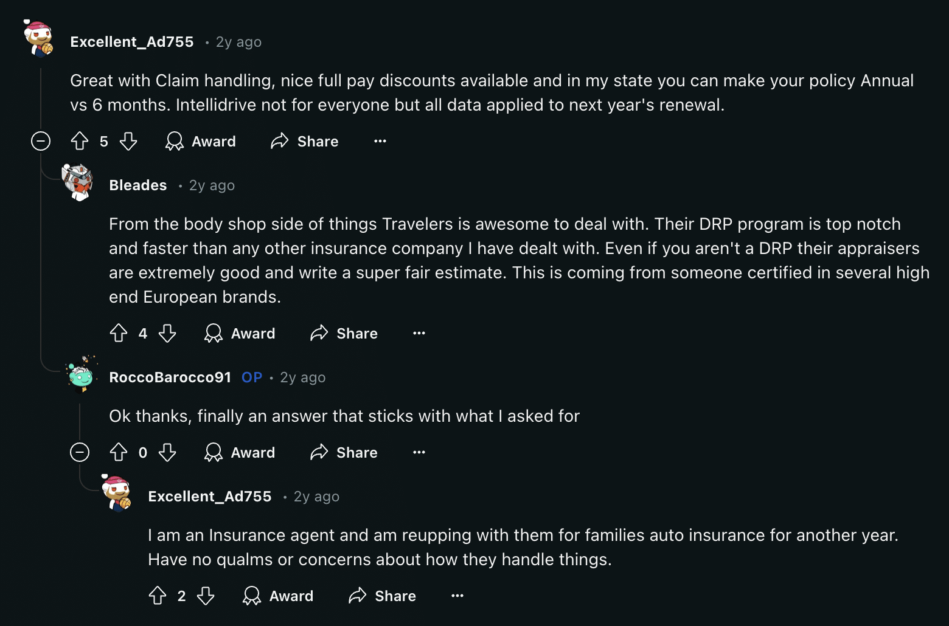Downvote the comment with 5 points
Screen dimensions: 949x626
128,142
